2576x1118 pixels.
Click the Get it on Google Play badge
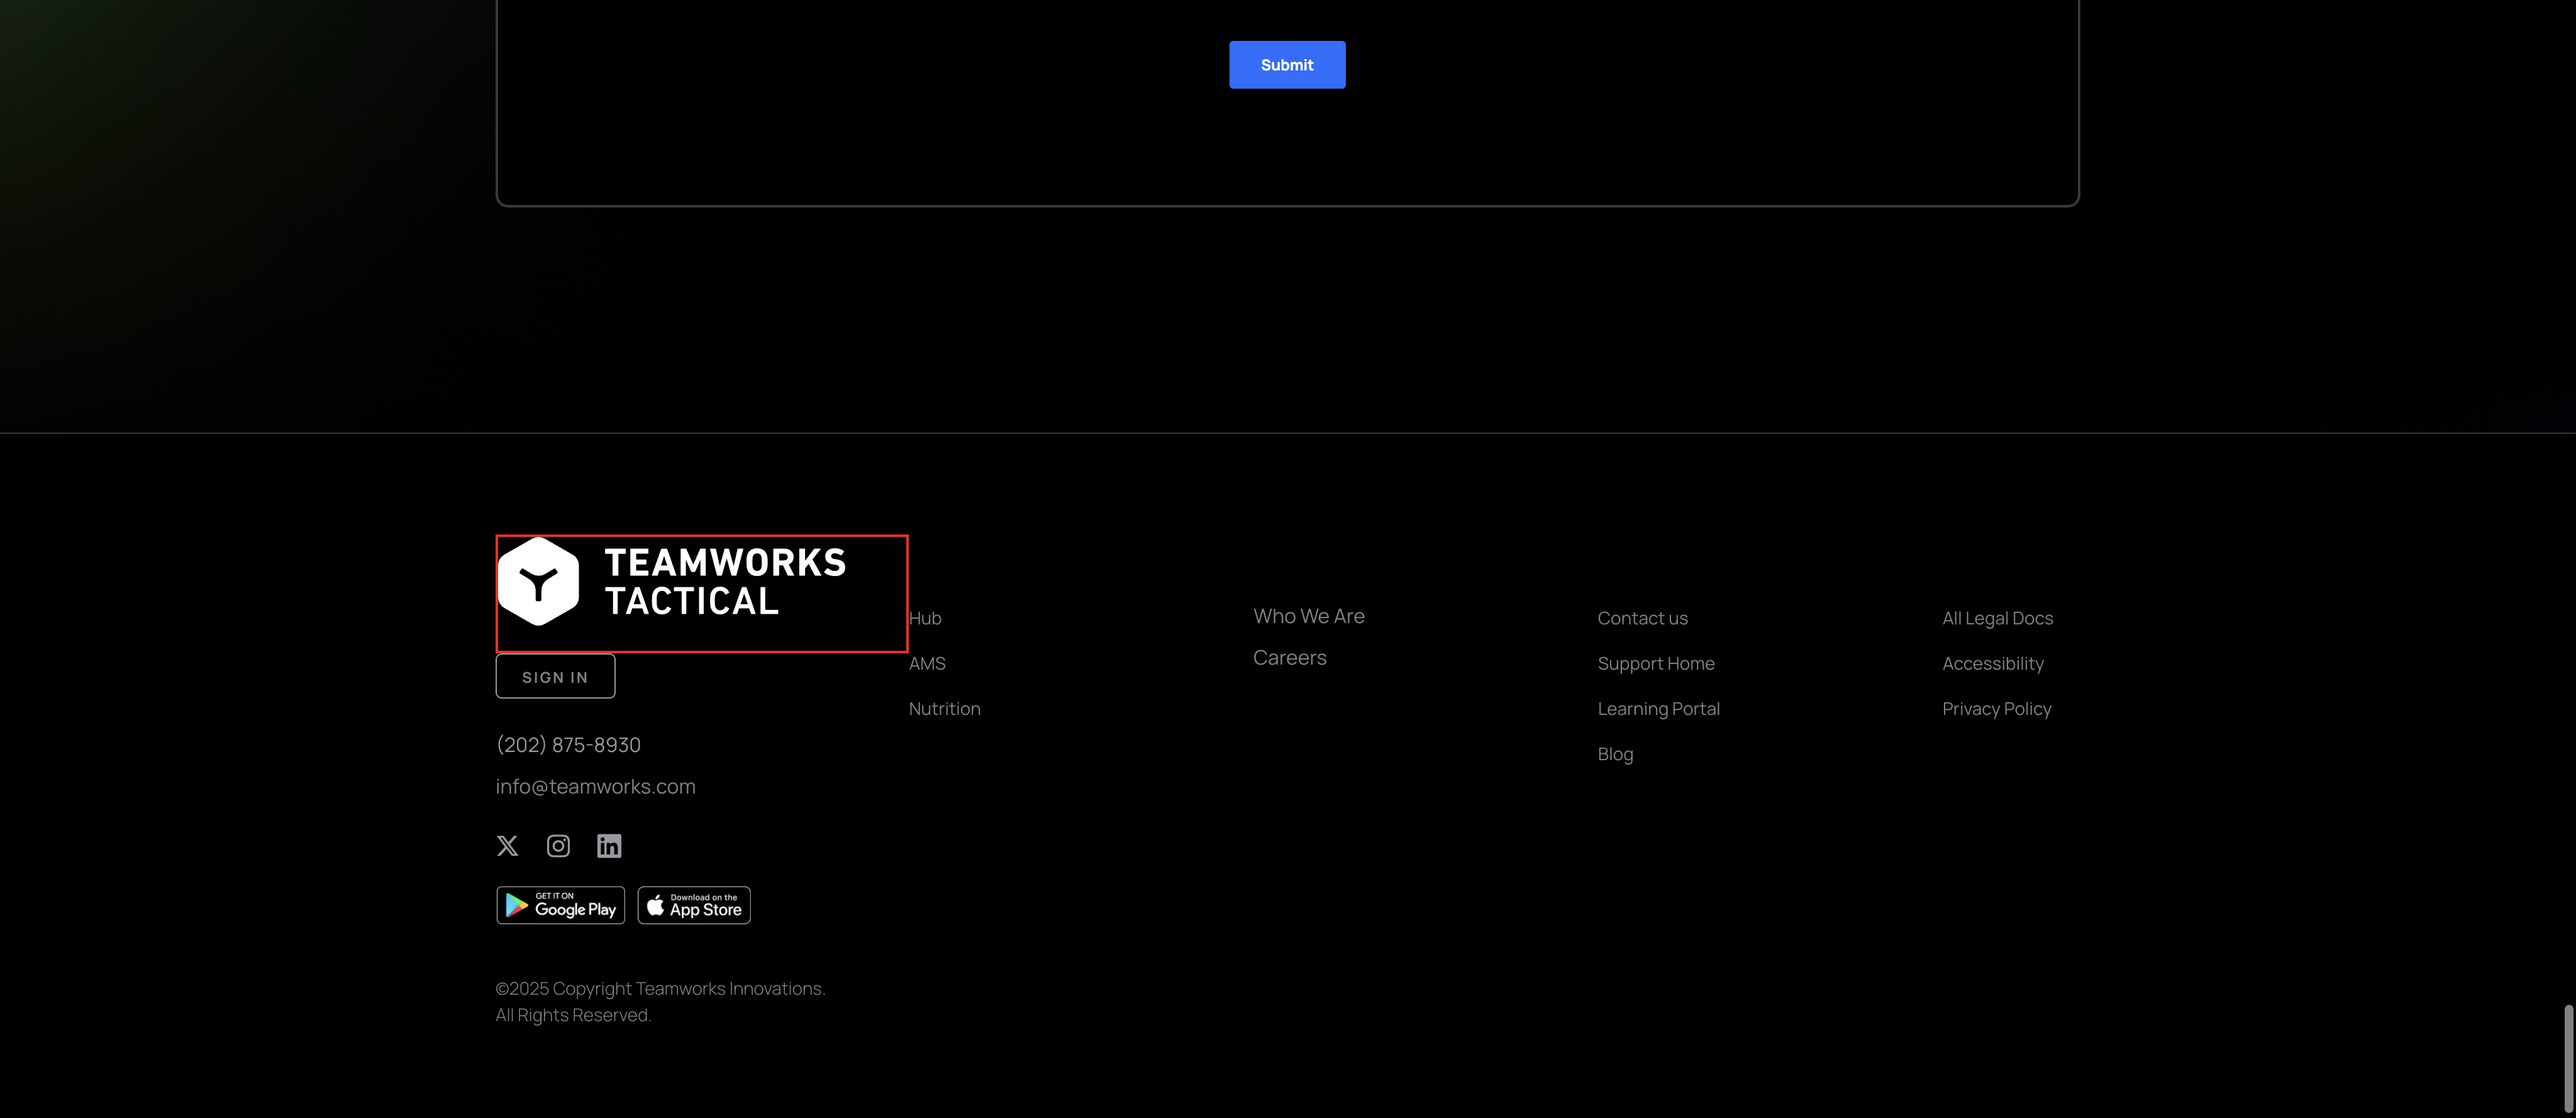(560, 905)
